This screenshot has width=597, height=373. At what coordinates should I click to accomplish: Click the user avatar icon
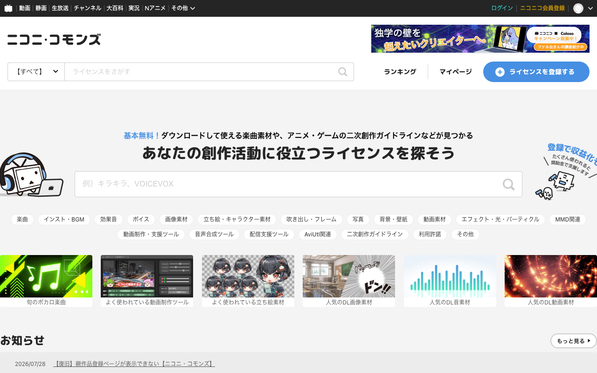pyautogui.click(x=578, y=8)
